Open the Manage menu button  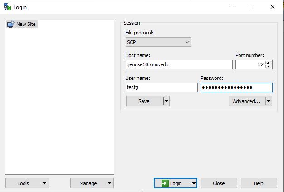click(92, 183)
